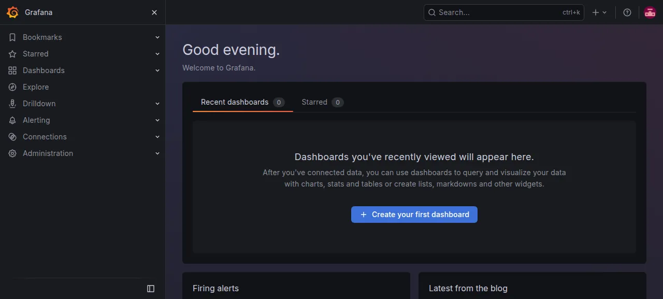The image size is (663, 299).
Task: Close the navigation menu with the X
Action: pos(154,12)
